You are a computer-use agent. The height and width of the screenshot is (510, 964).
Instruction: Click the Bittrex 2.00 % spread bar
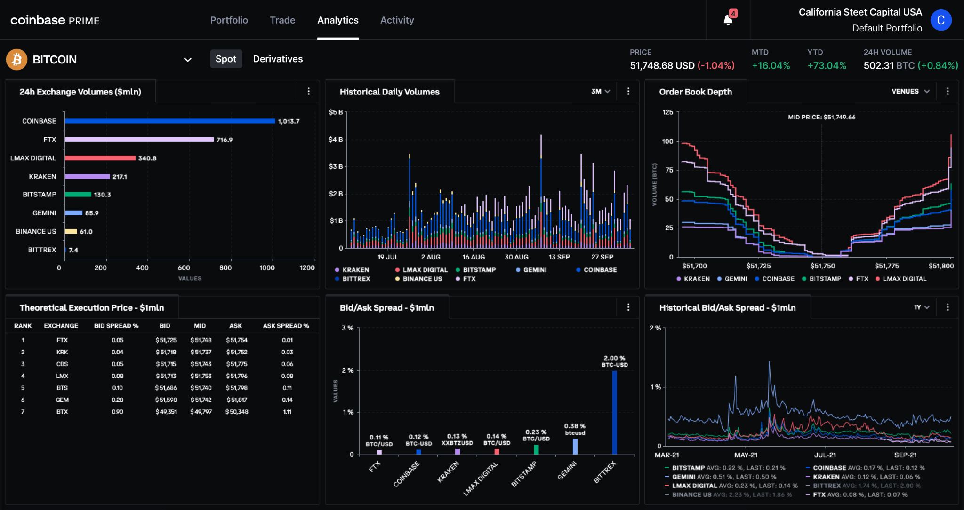(614, 413)
